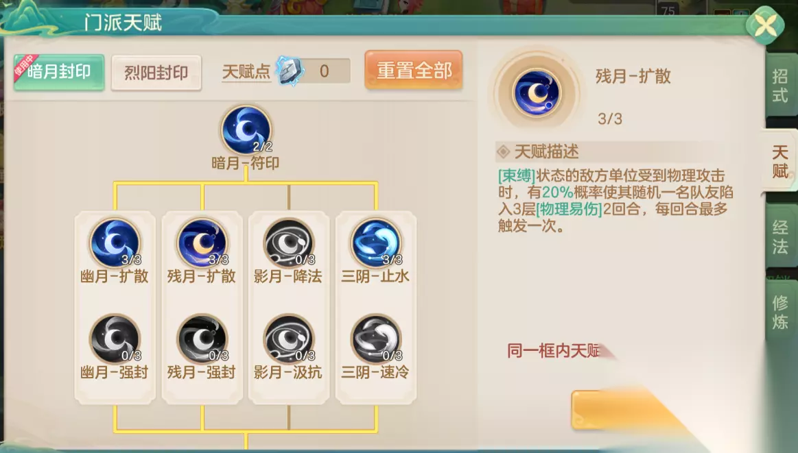798x453 pixels.
Task: Pick the 影月-汲抗 talent icon
Action: pyautogui.click(x=289, y=339)
